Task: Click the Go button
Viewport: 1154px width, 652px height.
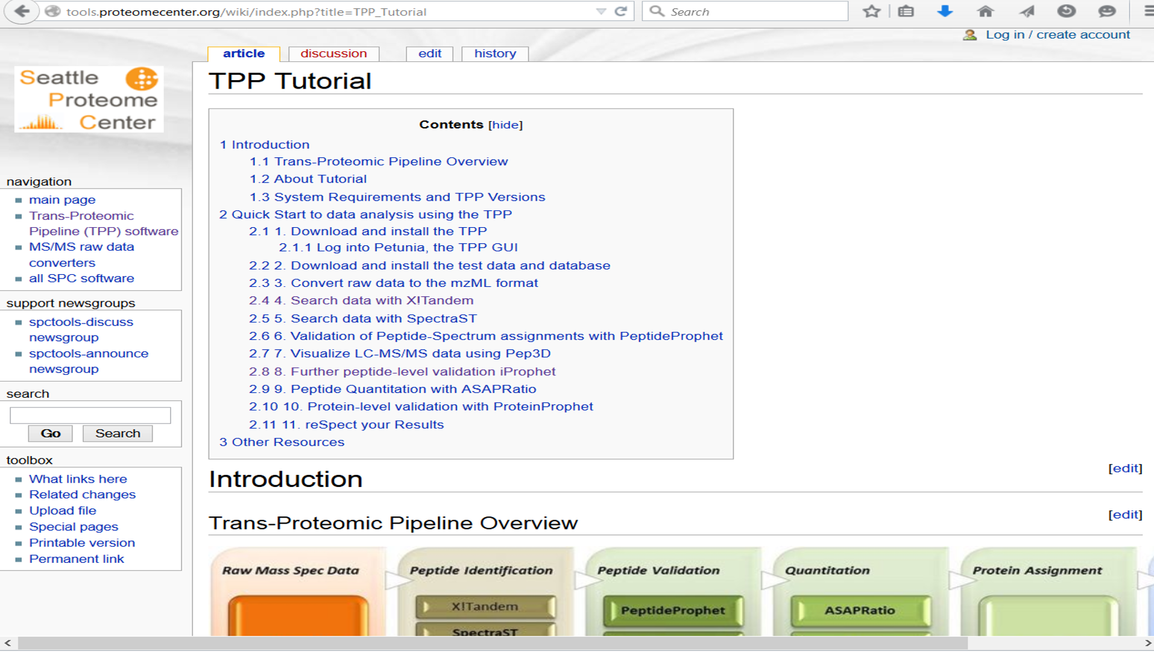Action: pos(50,434)
